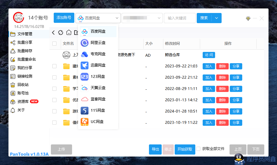Click the folder icon dated 2023-01-13 14:12
This screenshot has width=277, height=165.
[66, 100]
